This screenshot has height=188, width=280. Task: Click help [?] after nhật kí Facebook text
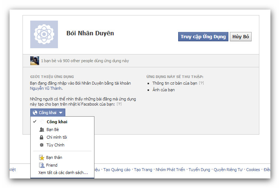click(119, 104)
